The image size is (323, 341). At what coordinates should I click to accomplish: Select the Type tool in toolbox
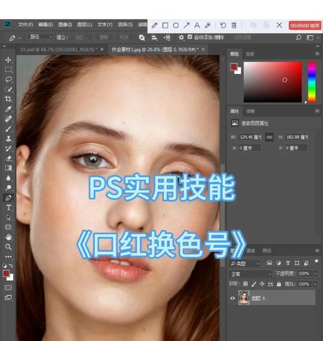[8, 208]
